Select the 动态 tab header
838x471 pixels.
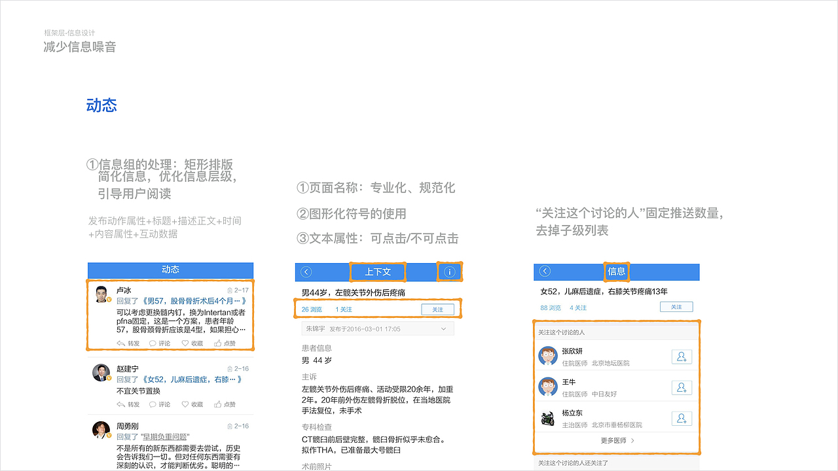170,270
